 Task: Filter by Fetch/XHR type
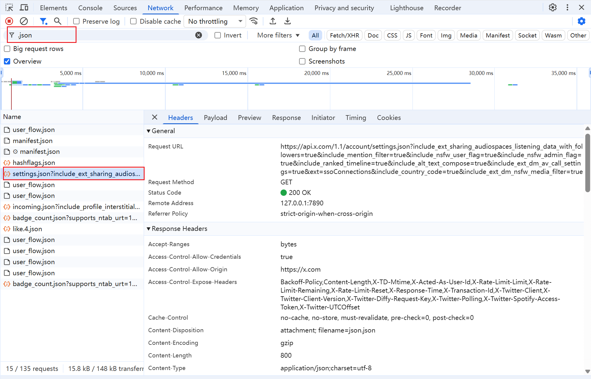pos(344,35)
